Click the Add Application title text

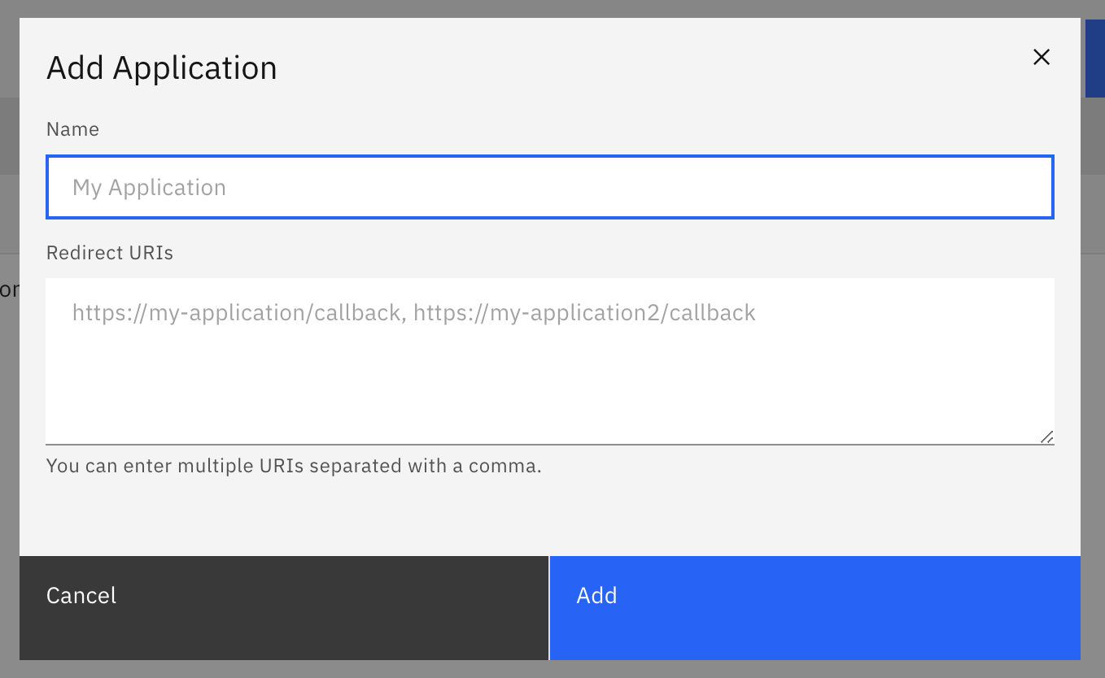161,67
